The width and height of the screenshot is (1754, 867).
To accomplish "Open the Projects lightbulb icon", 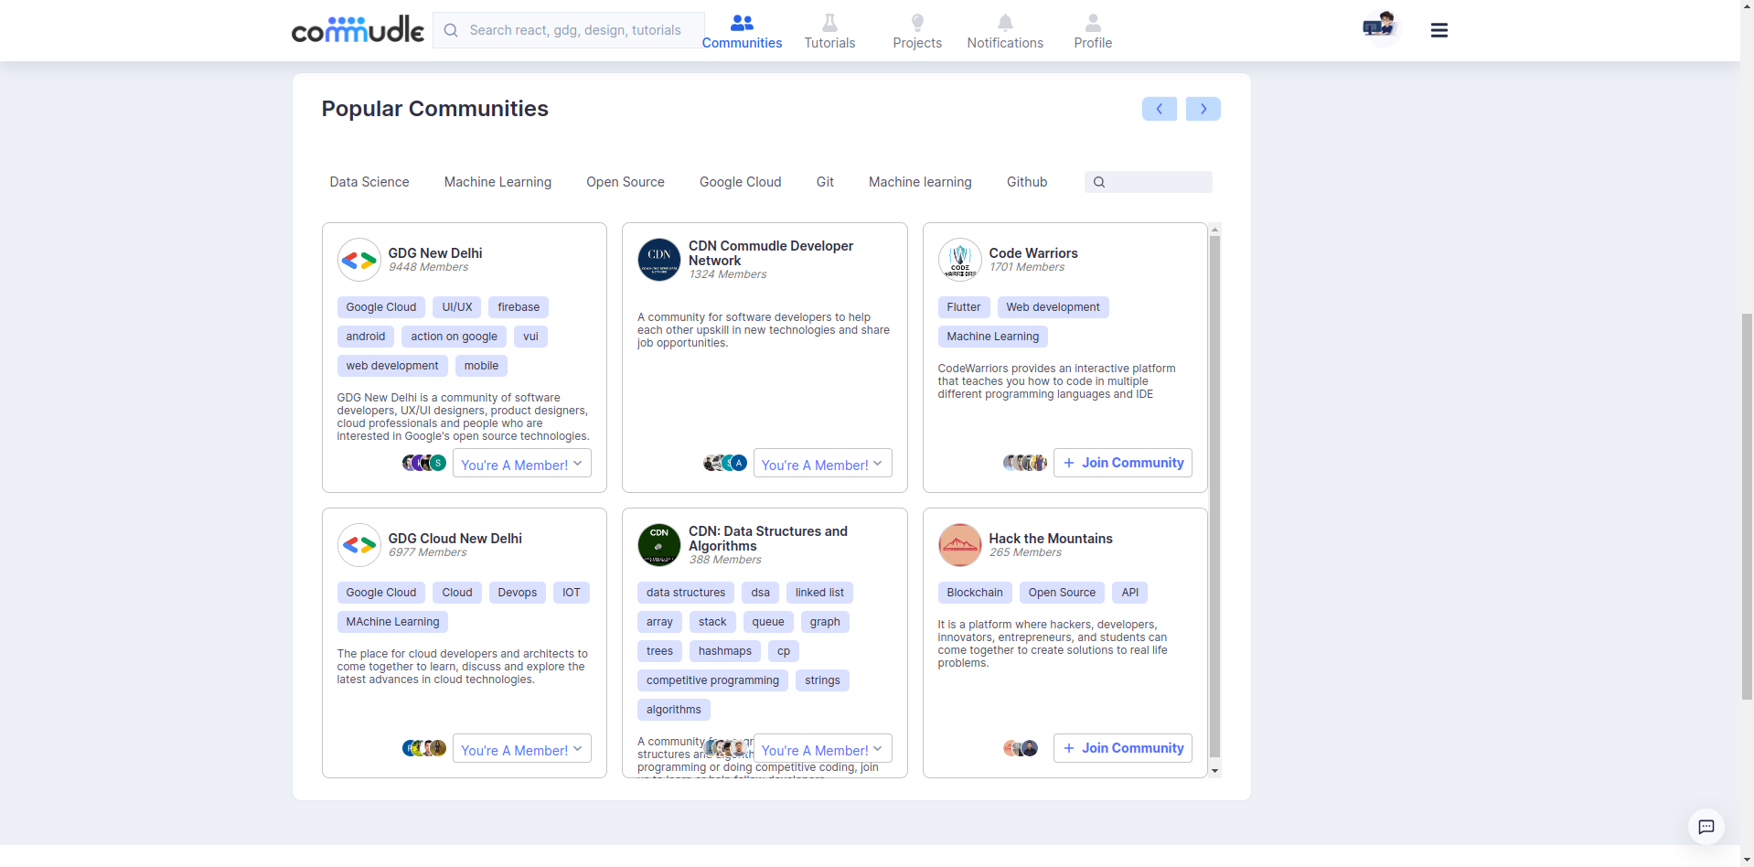I will point(917,22).
